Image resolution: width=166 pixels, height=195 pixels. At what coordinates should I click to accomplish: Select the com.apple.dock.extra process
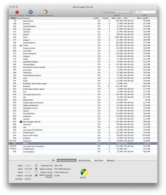coord(83,94)
